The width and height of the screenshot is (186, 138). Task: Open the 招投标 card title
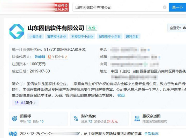point(26,116)
